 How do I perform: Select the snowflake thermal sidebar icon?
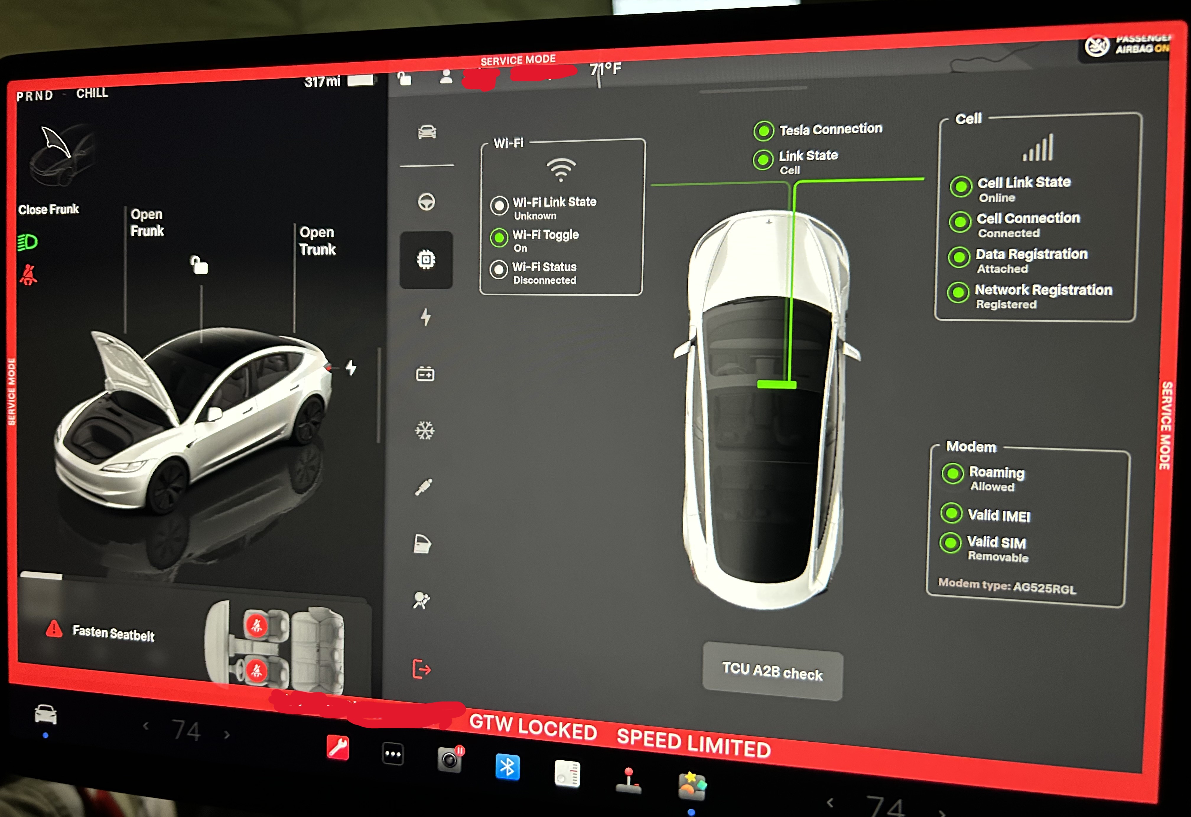(425, 430)
